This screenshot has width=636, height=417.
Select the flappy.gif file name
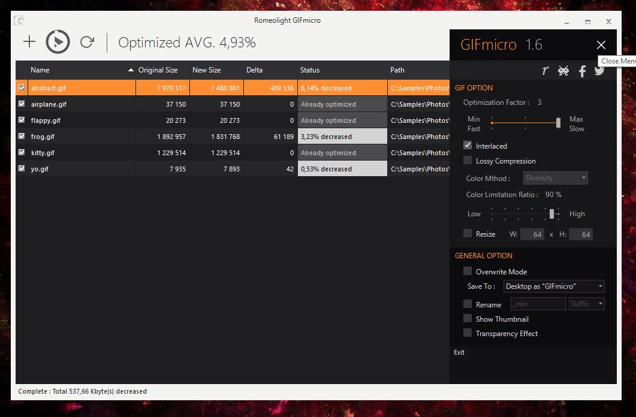pyautogui.click(x=46, y=120)
